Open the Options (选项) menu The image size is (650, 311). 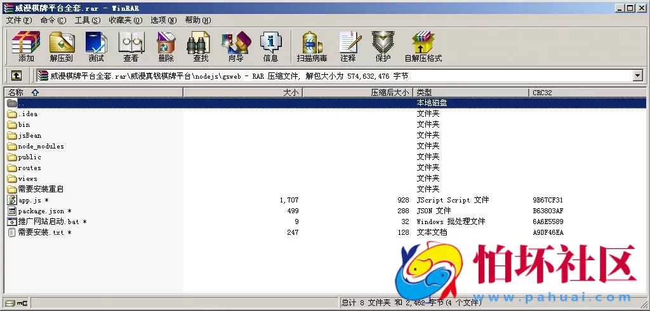point(163,20)
